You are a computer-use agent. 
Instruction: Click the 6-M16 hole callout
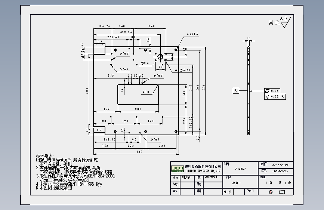[x=192, y=34]
